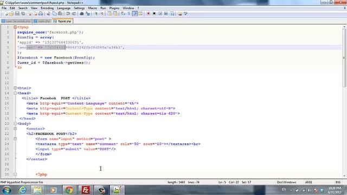Open Internet Explorer from taskbar
The image size is (347, 195).
tap(23, 190)
